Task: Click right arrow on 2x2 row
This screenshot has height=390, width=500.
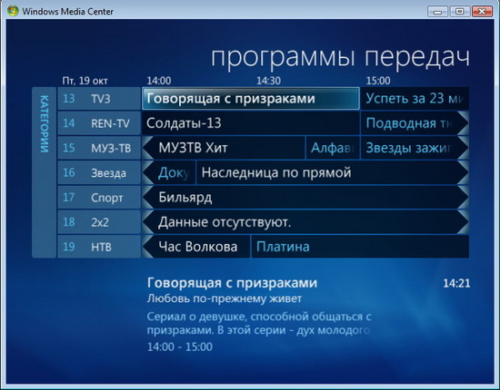Action: pos(464,222)
